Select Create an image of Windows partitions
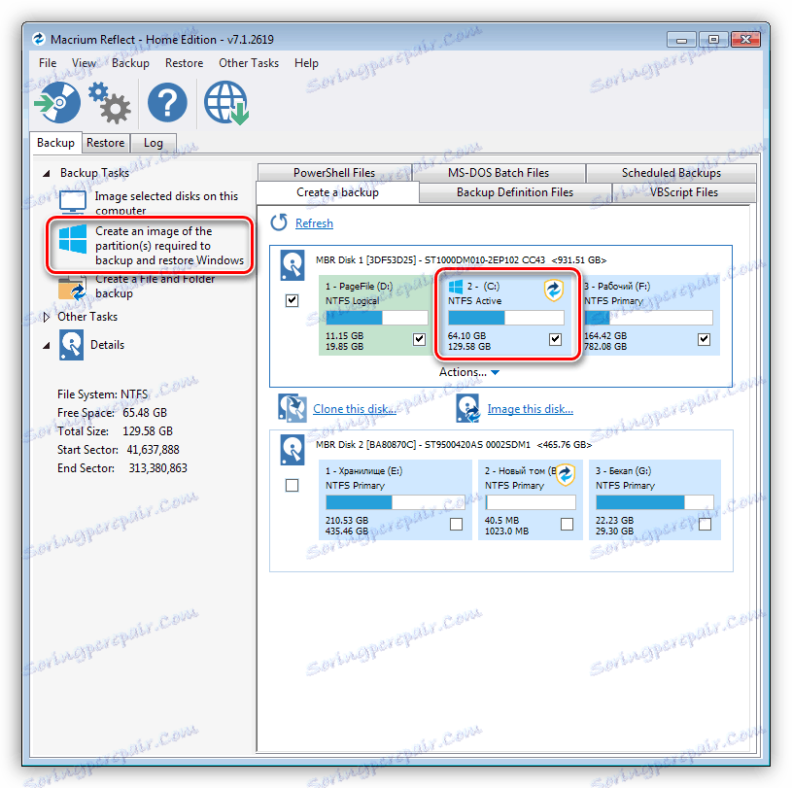 tap(169, 246)
